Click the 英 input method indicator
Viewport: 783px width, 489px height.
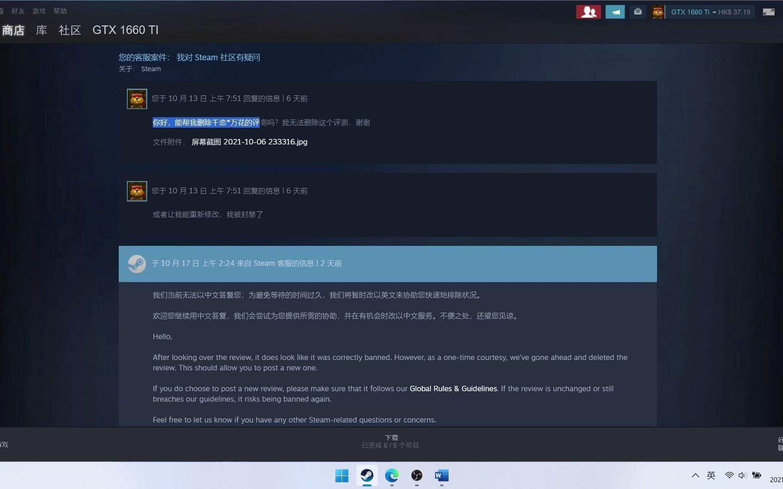[711, 475]
